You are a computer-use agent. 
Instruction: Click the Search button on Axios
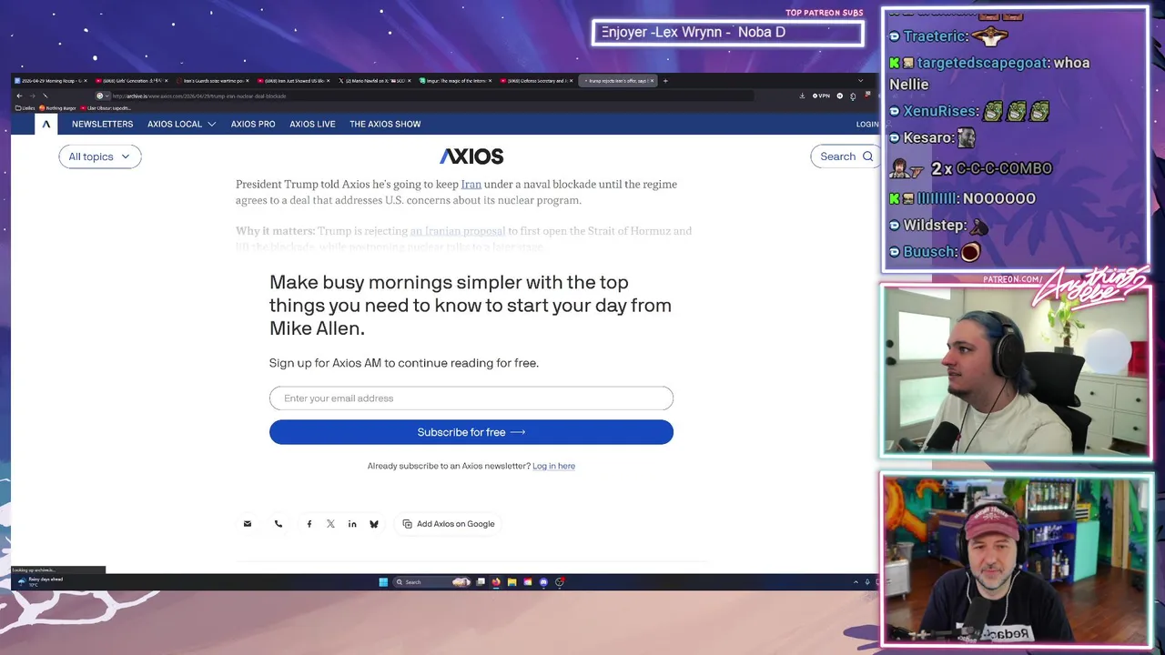pyautogui.click(x=846, y=156)
